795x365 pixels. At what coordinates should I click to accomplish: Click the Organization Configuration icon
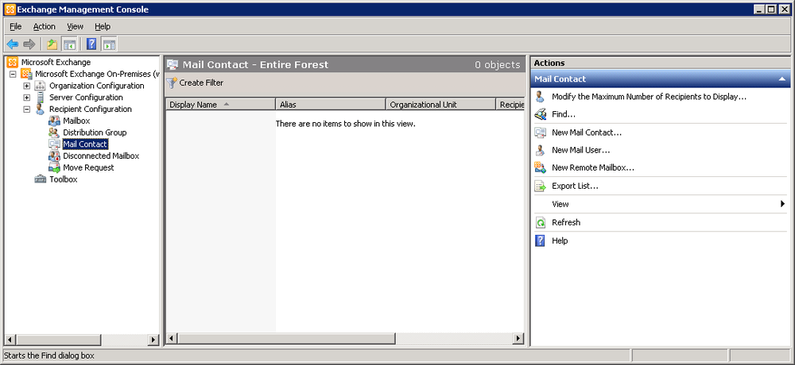(x=40, y=86)
